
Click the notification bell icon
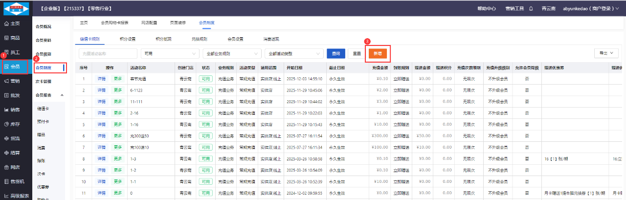tap(531, 8)
